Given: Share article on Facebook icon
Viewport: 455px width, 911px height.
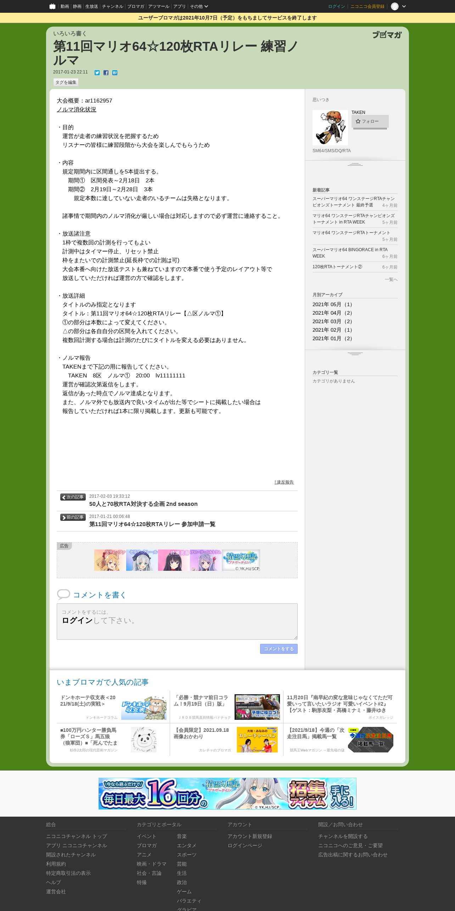Looking at the screenshot, I should [106, 73].
